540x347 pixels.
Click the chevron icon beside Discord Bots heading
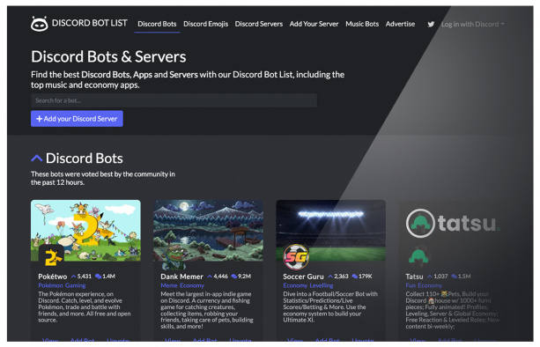tap(36, 158)
